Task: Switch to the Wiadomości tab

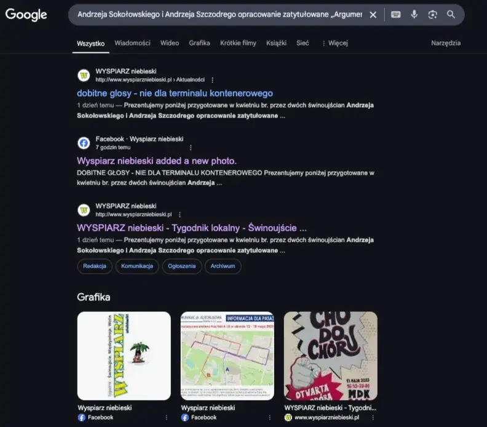Action: pyautogui.click(x=132, y=43)
